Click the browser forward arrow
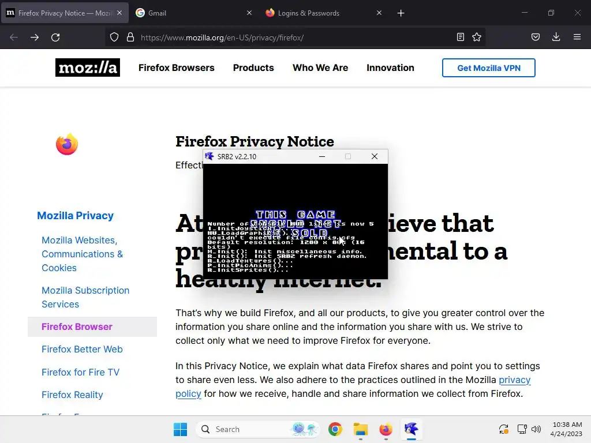Image resolution: width=591 pixels, height=443 pixels. point(35,37)
